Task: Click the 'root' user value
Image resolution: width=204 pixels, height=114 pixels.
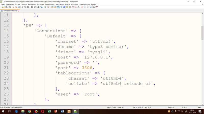Action: (90, 94)
